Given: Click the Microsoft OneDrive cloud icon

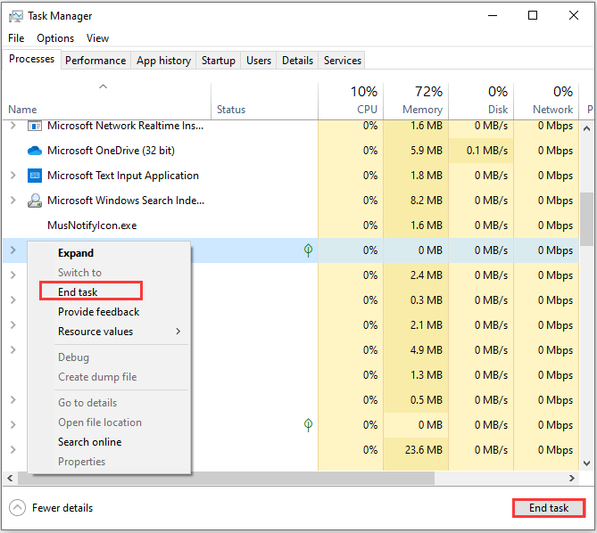Looking at the screenshot, I should [35, 151].
